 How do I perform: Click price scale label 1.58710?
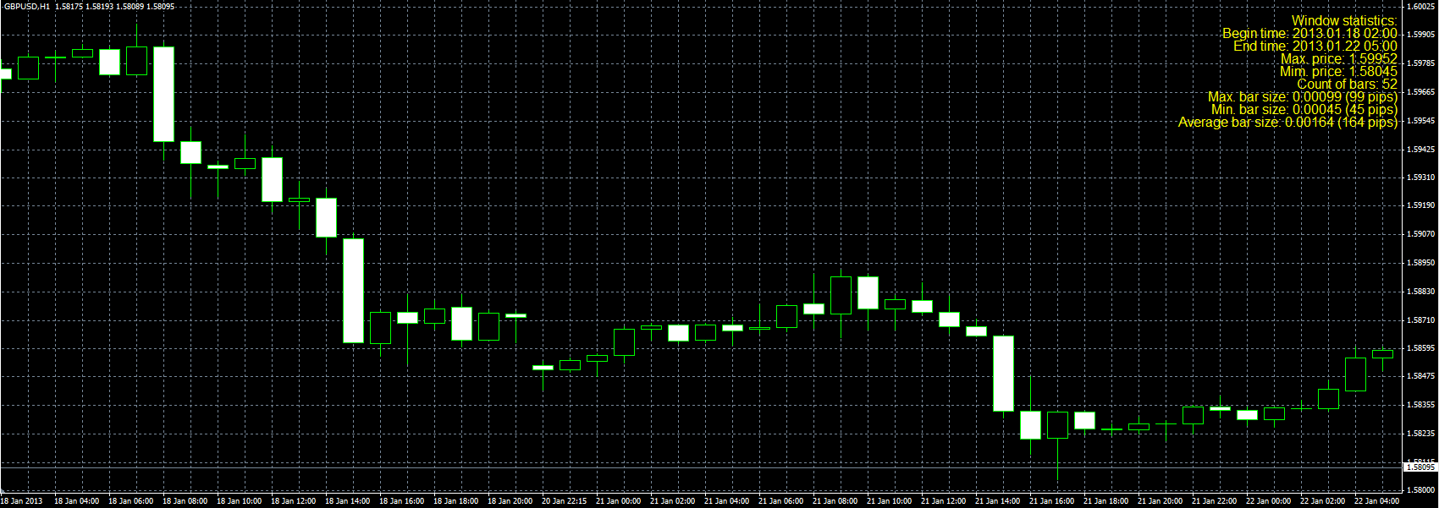(x=1421, y=320)
